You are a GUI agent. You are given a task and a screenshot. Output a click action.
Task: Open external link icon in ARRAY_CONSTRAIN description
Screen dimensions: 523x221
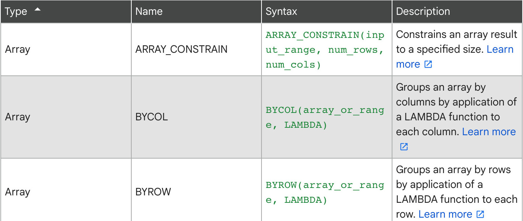pos(428,64)
